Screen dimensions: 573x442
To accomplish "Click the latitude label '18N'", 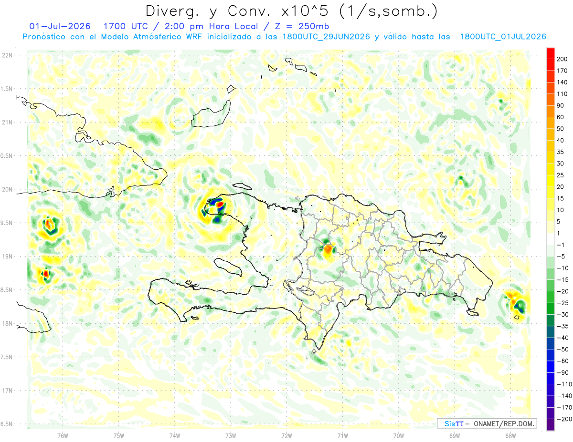I will coord(7,323).
